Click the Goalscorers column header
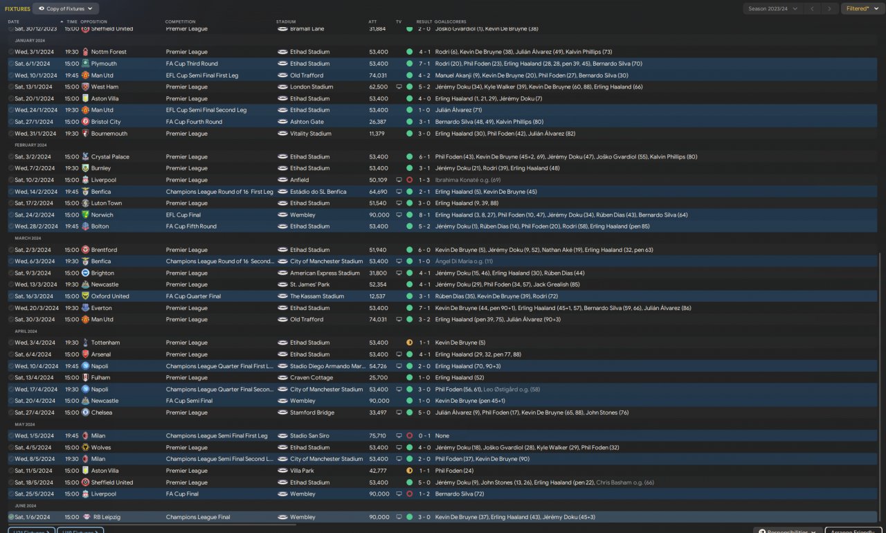Screen dimensions: 886x533 (x=451, y=21)
